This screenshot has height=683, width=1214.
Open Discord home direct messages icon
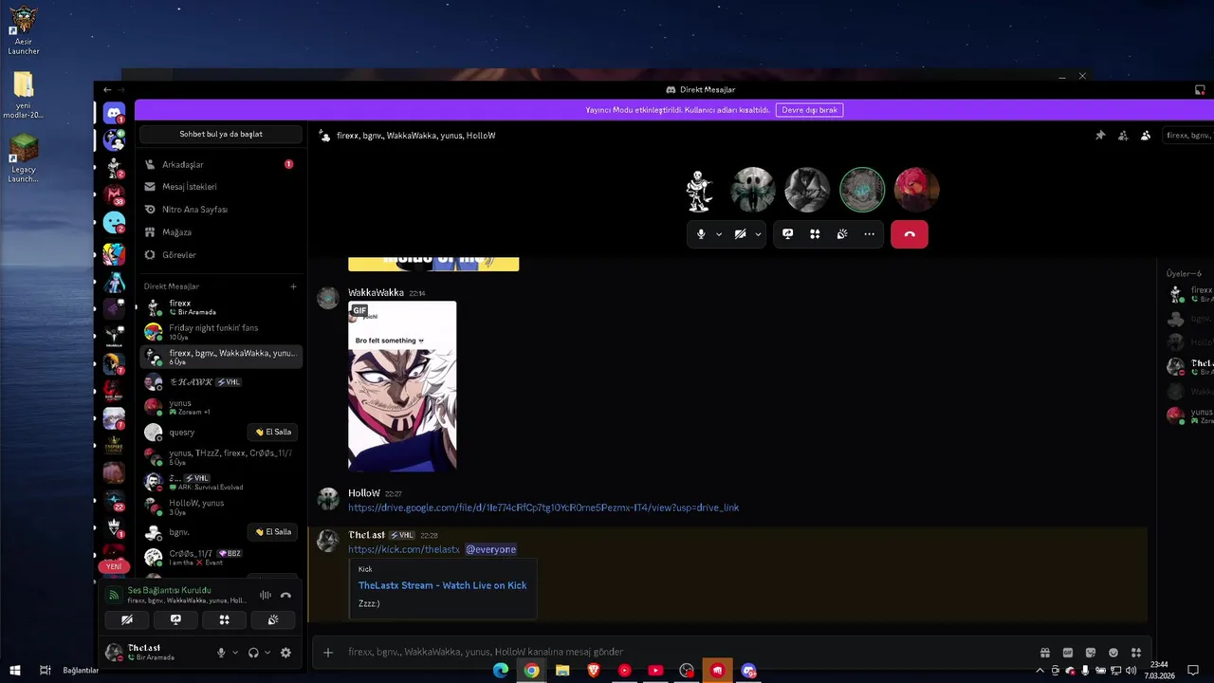click(114, 113)
